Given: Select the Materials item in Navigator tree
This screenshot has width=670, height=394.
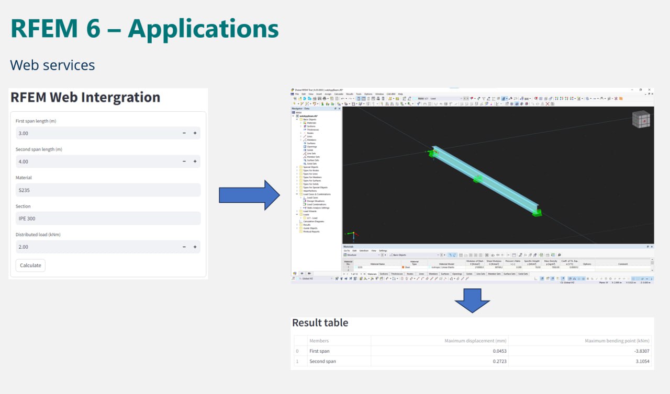Looking at the screenshot, I should click(x=311, y=123).
